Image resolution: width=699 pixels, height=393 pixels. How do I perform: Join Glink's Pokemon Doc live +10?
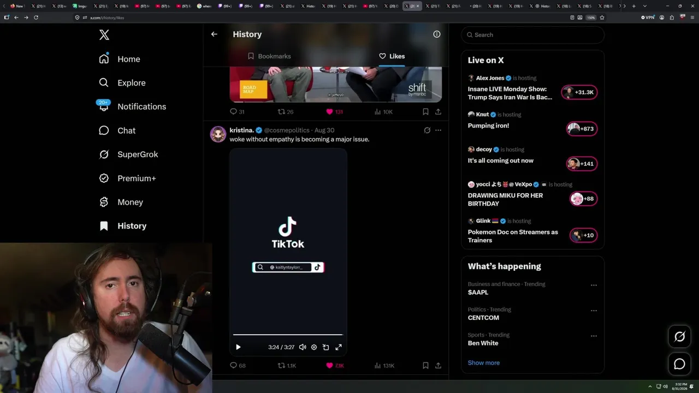(583, 235)
